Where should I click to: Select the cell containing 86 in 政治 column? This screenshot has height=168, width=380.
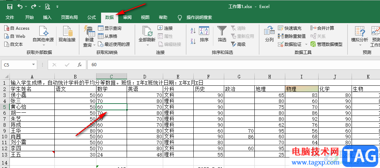239,137
